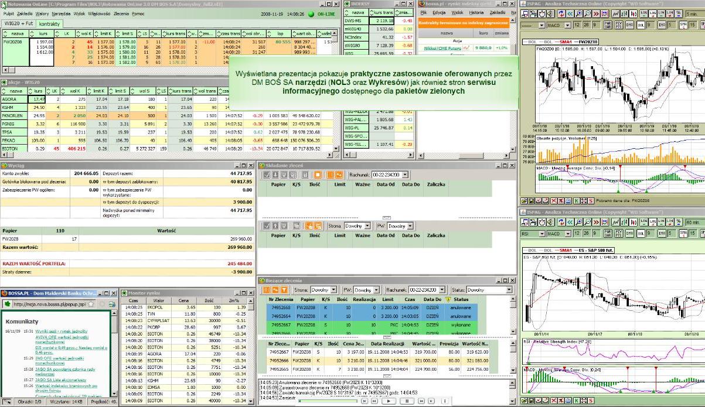The width and height of the screenshot is (705, 407).
Task: Click the yellow warning triangle beside Status column header
Action: tap(448, 299)
